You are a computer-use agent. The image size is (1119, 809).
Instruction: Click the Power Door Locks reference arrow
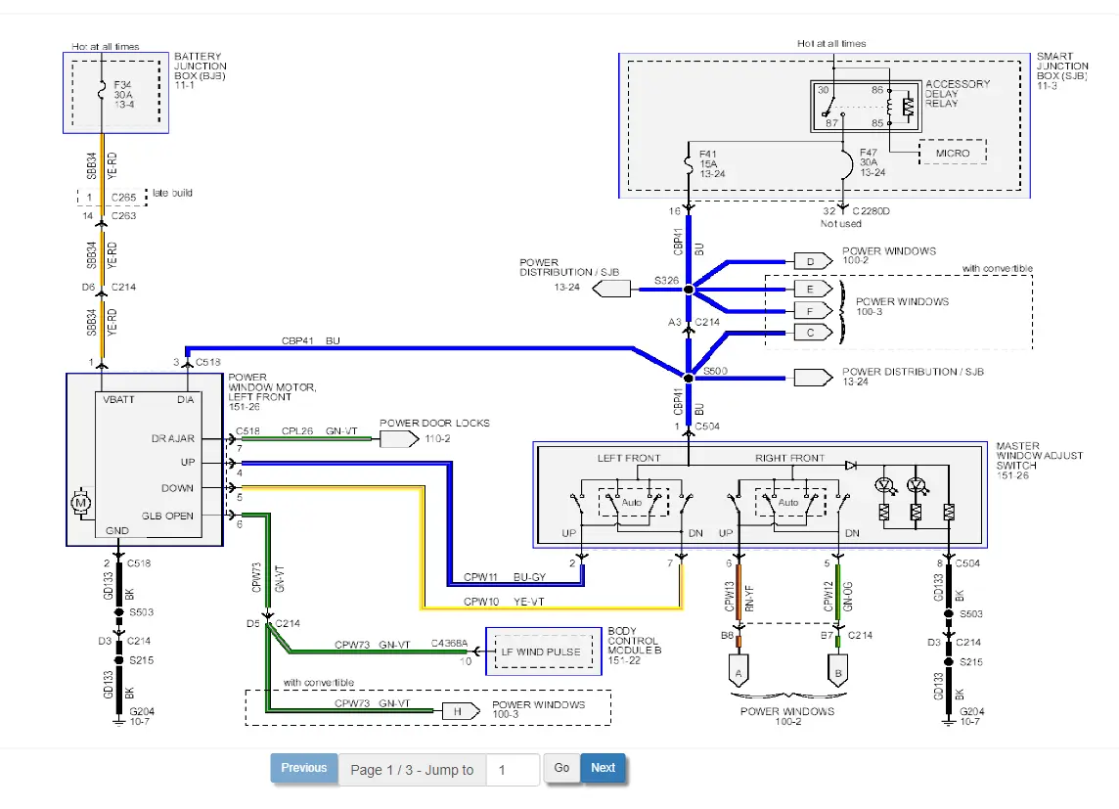click(x=400, y=439)
